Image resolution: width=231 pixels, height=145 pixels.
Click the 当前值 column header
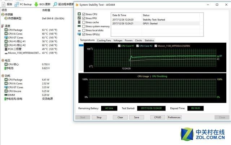46,10
